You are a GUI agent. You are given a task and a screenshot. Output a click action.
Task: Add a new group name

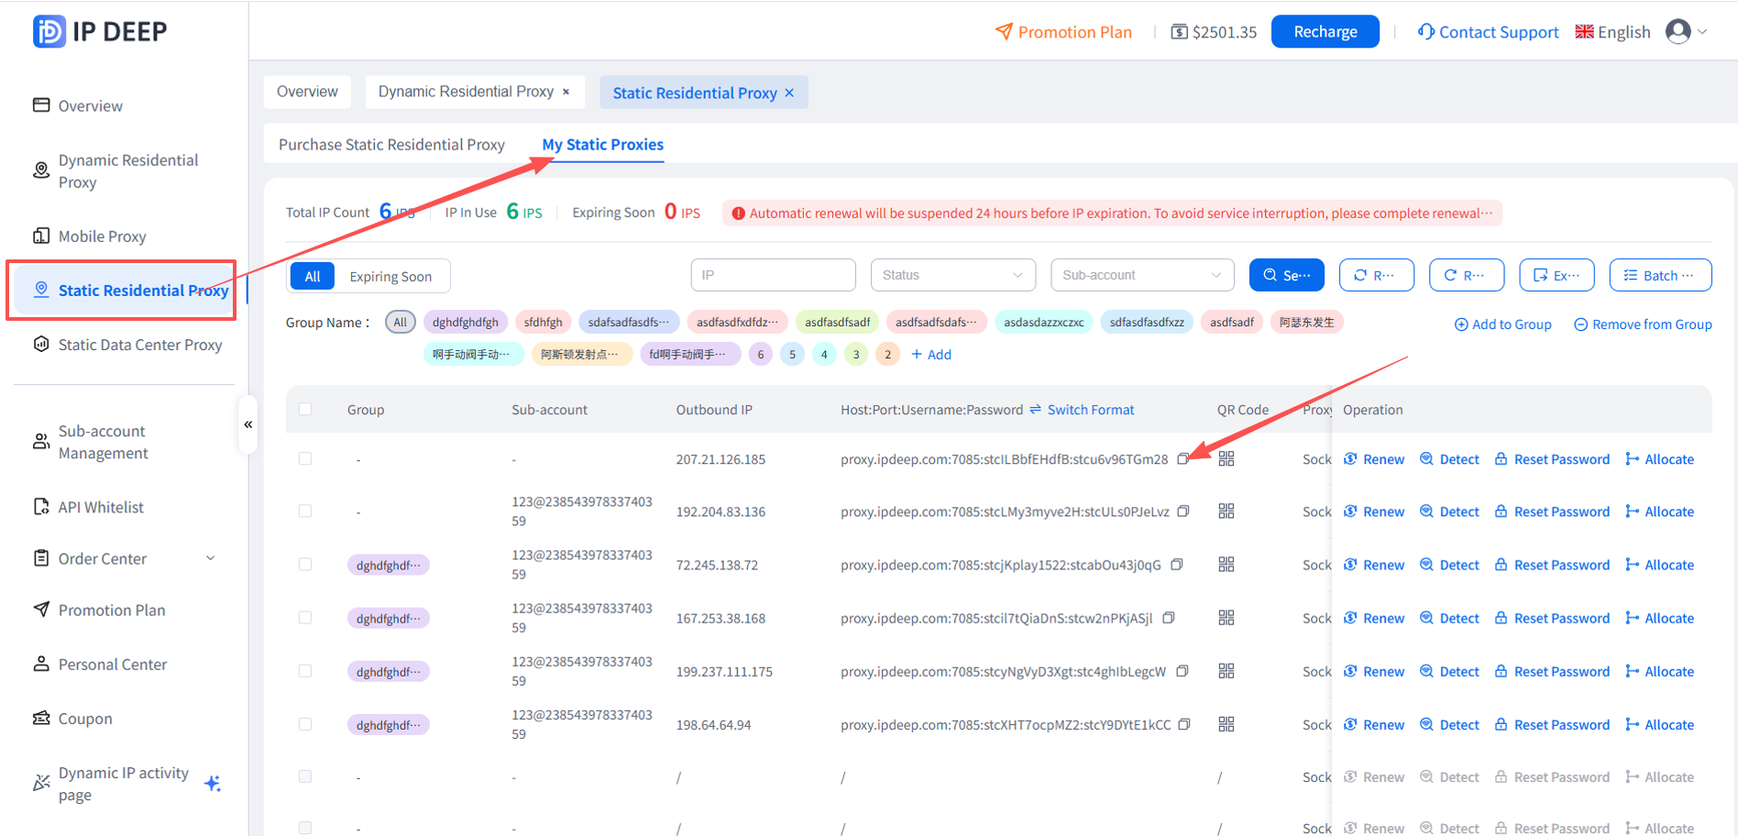tap(931, 355)
